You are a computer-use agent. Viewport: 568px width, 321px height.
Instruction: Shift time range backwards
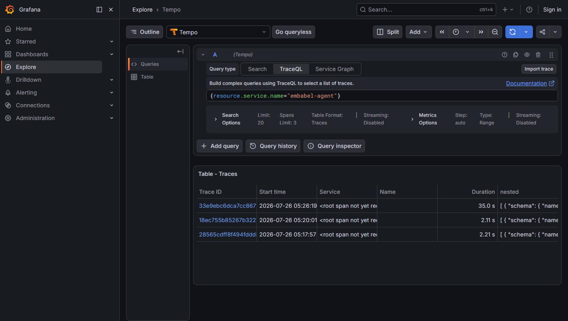(442, 32)
